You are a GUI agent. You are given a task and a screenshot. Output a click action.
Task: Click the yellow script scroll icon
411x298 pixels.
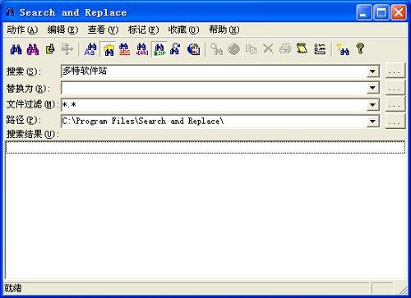(x=302, y=49)
